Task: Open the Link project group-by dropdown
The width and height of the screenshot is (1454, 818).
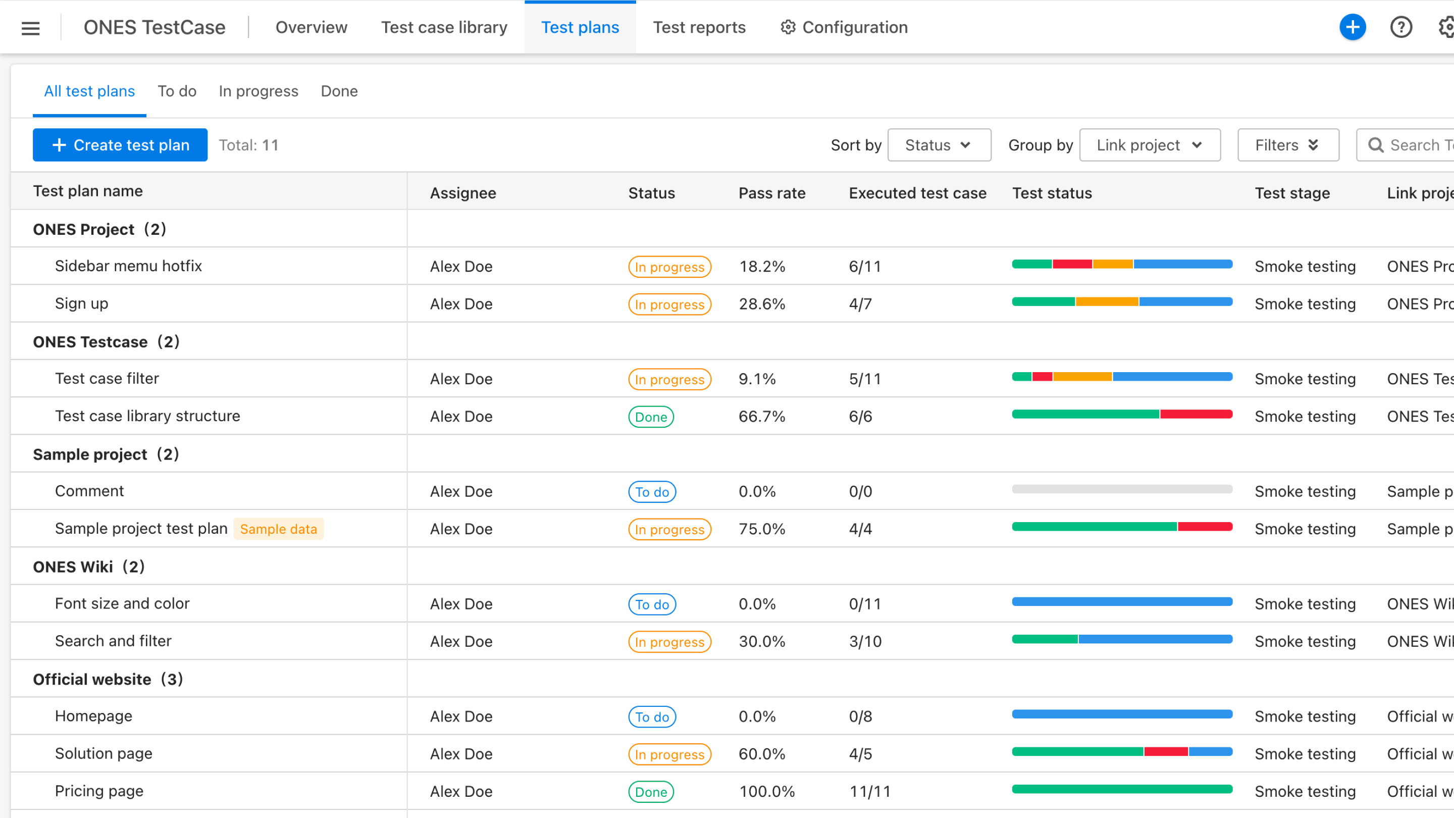Action: pyautogui.click(x=1150, y=145)
